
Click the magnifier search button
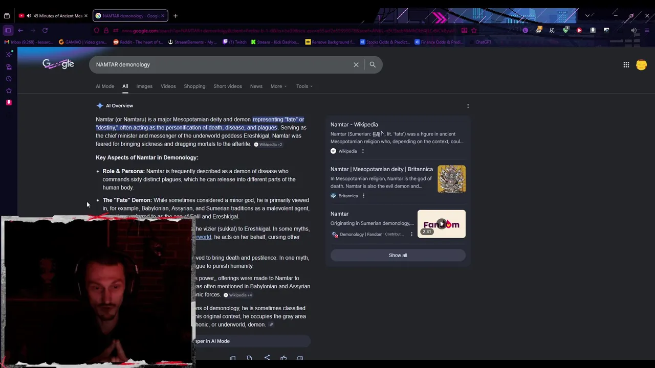[373, 65]
